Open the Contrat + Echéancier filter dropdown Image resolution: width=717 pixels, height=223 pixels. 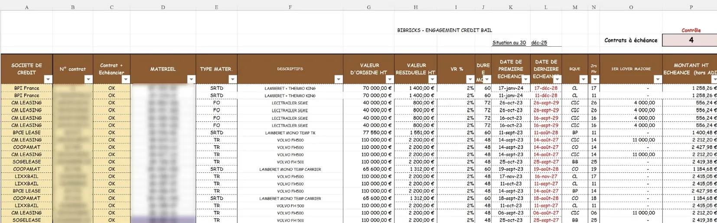[126, 80]
